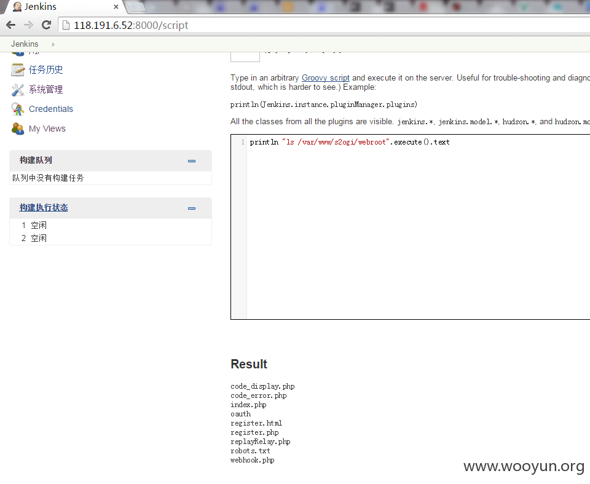This screenshot has width=590, height=484.
Task: Open the My Views link
Action: pos(47,129)
